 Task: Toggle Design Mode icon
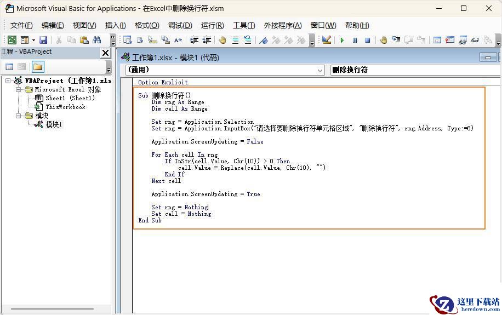point(327,39)
